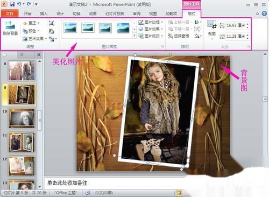The height and width of the screenshot is (197, 269).
Task: Open the Customize Quick Access Toolbar dropdown
Action: [x=36, y=4]
